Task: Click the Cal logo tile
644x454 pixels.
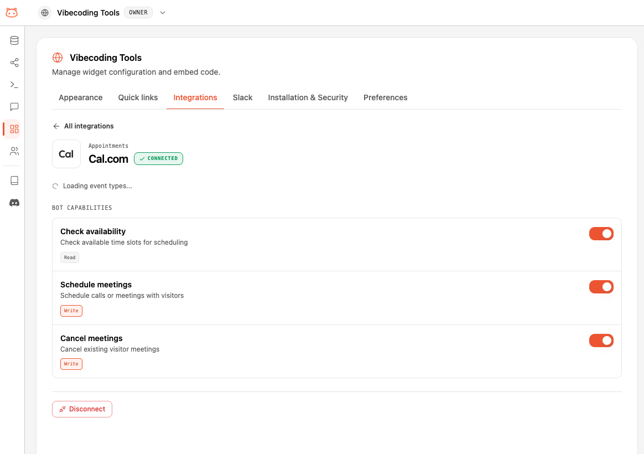Action: [66, 154]
